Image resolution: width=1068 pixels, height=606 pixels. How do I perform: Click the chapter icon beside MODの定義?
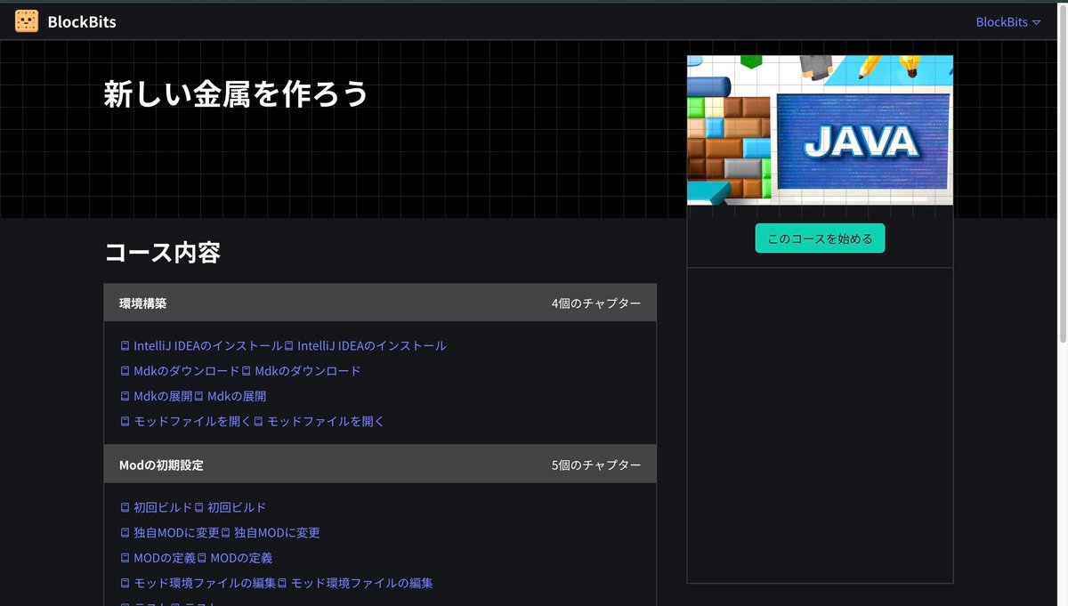coord(125,557)
